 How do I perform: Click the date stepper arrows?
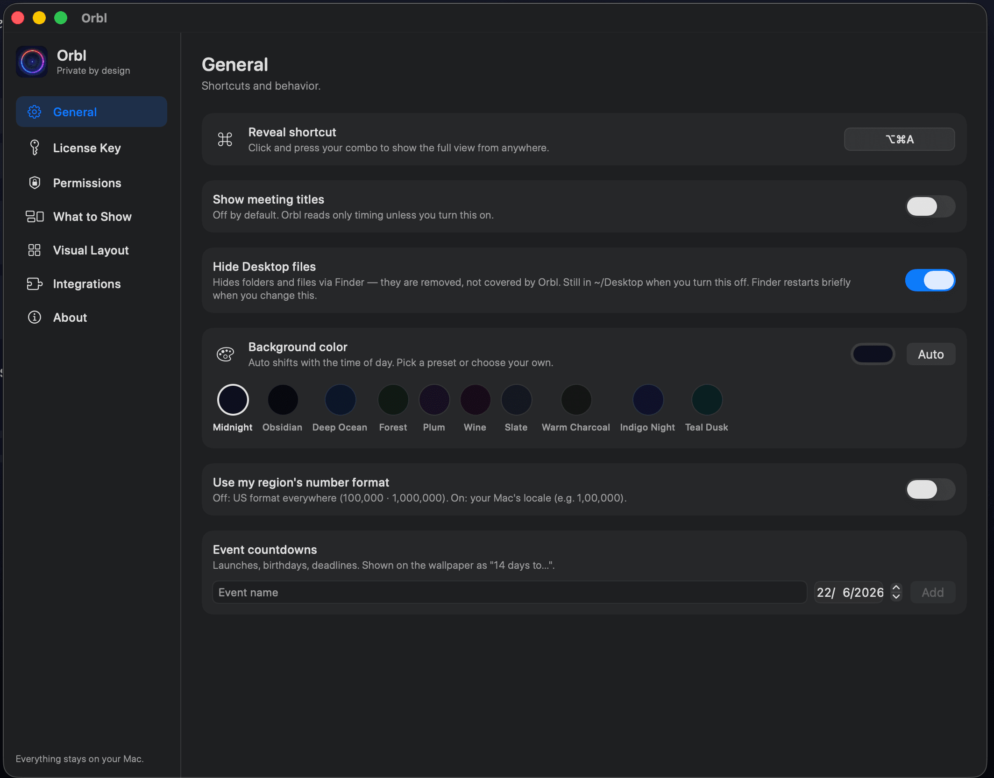[x=896, y=592]
